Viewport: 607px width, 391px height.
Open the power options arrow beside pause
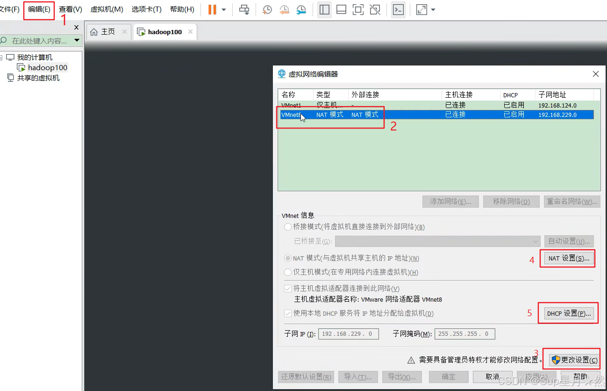click(224, 10)
